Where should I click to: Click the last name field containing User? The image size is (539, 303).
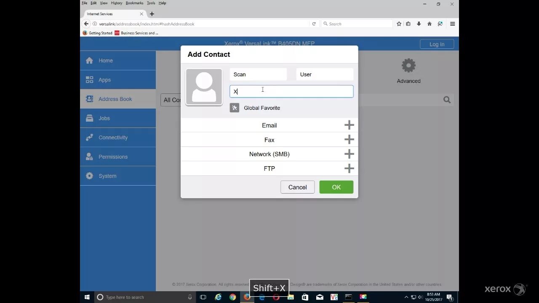tap(325, 74)
